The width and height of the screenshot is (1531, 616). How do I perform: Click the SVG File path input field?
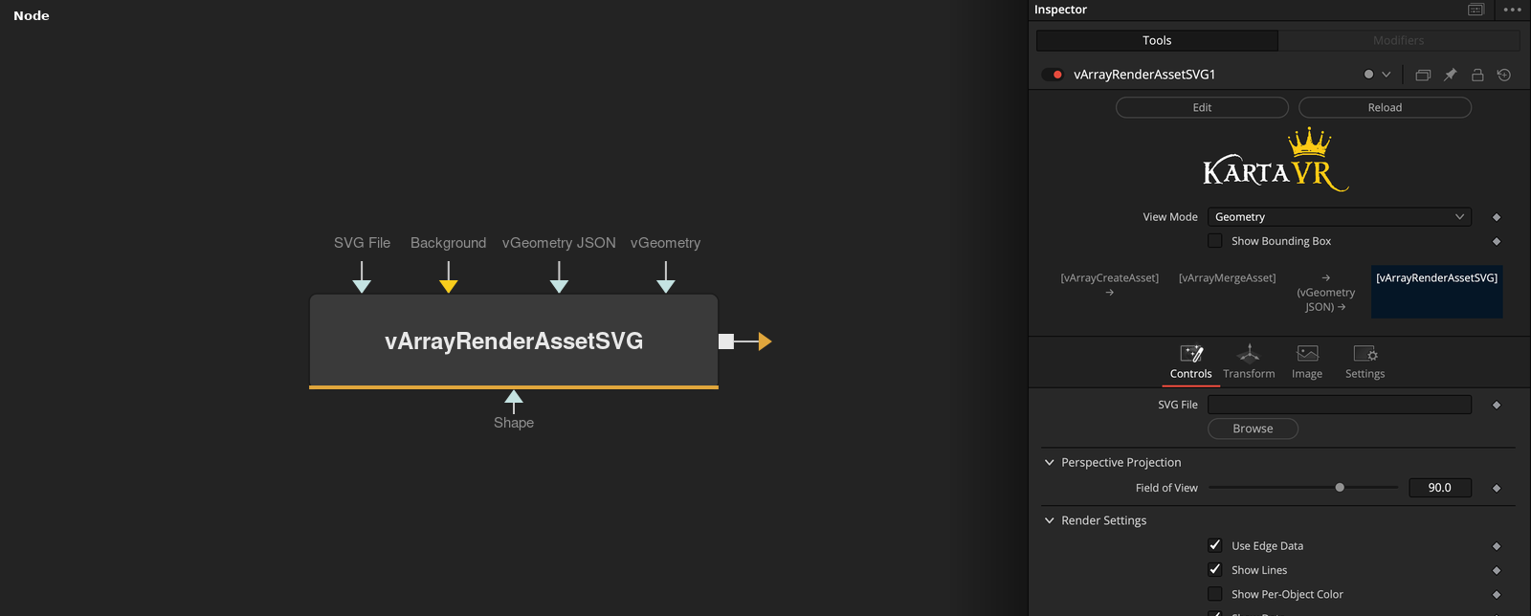pos(1340,405)
